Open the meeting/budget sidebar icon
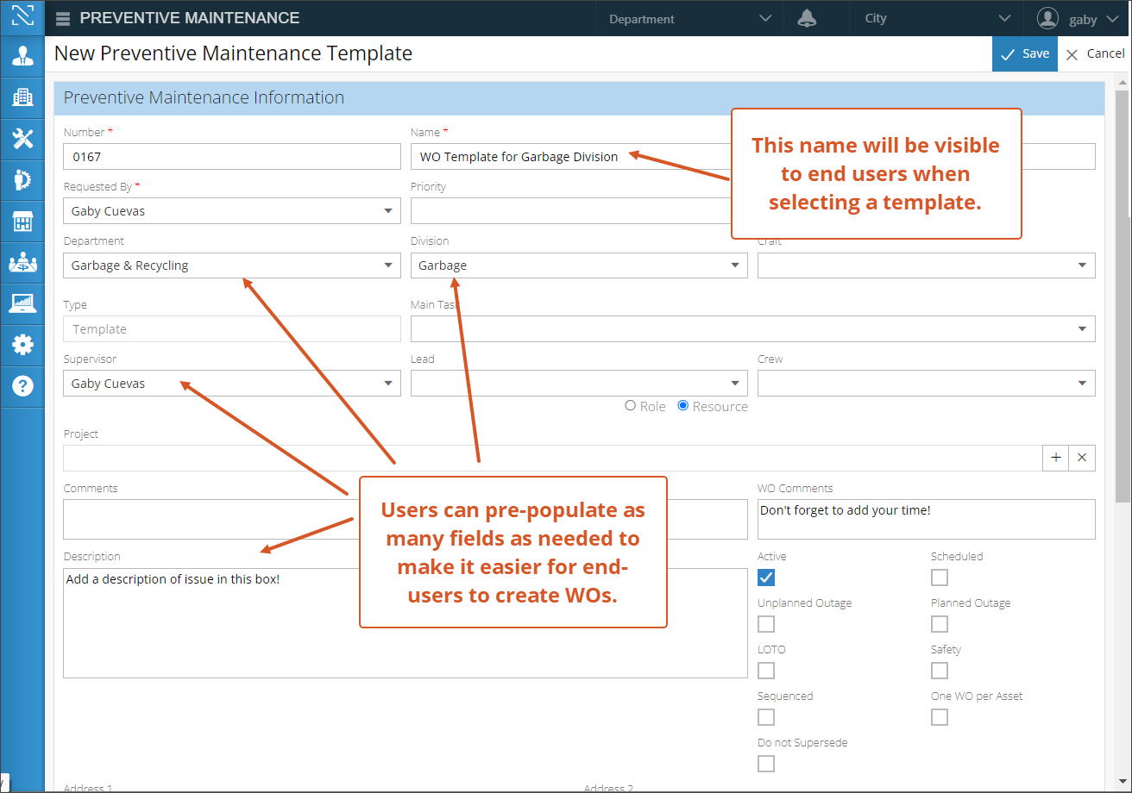1132x793 pixels. point(22,263)
